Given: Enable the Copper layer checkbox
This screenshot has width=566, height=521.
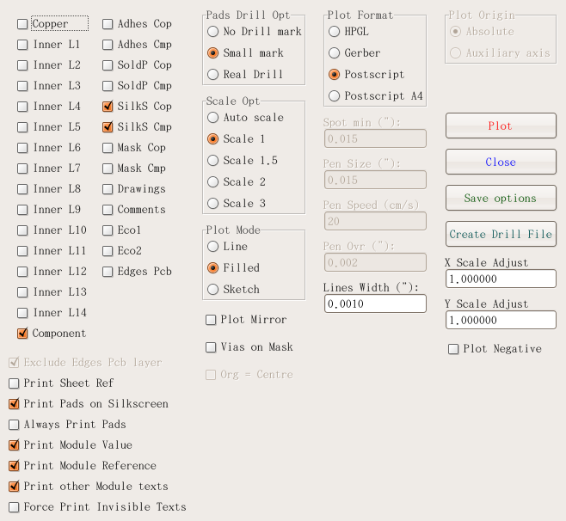Looking at the screenshot, I should click(22, 24).
